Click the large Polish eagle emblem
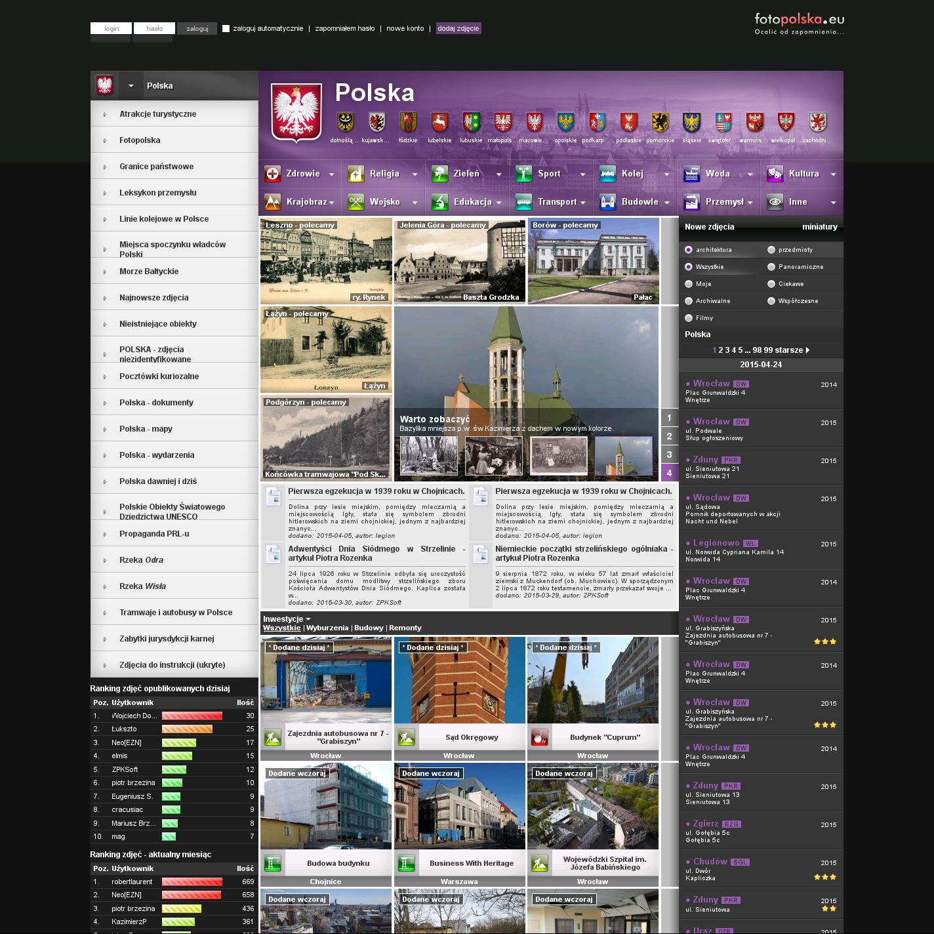Image resolution: width=934 pixels, height=934 pixels. (296, 112)
